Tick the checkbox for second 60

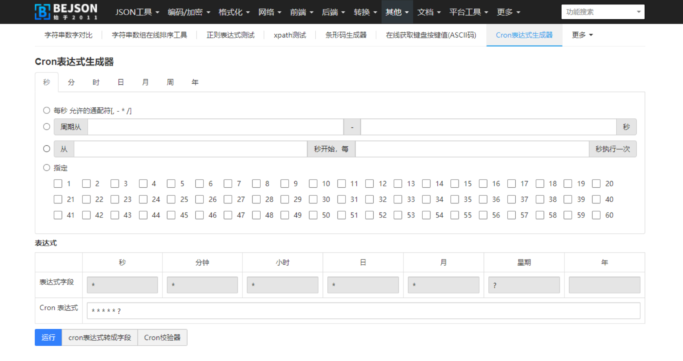pos(596,215)
